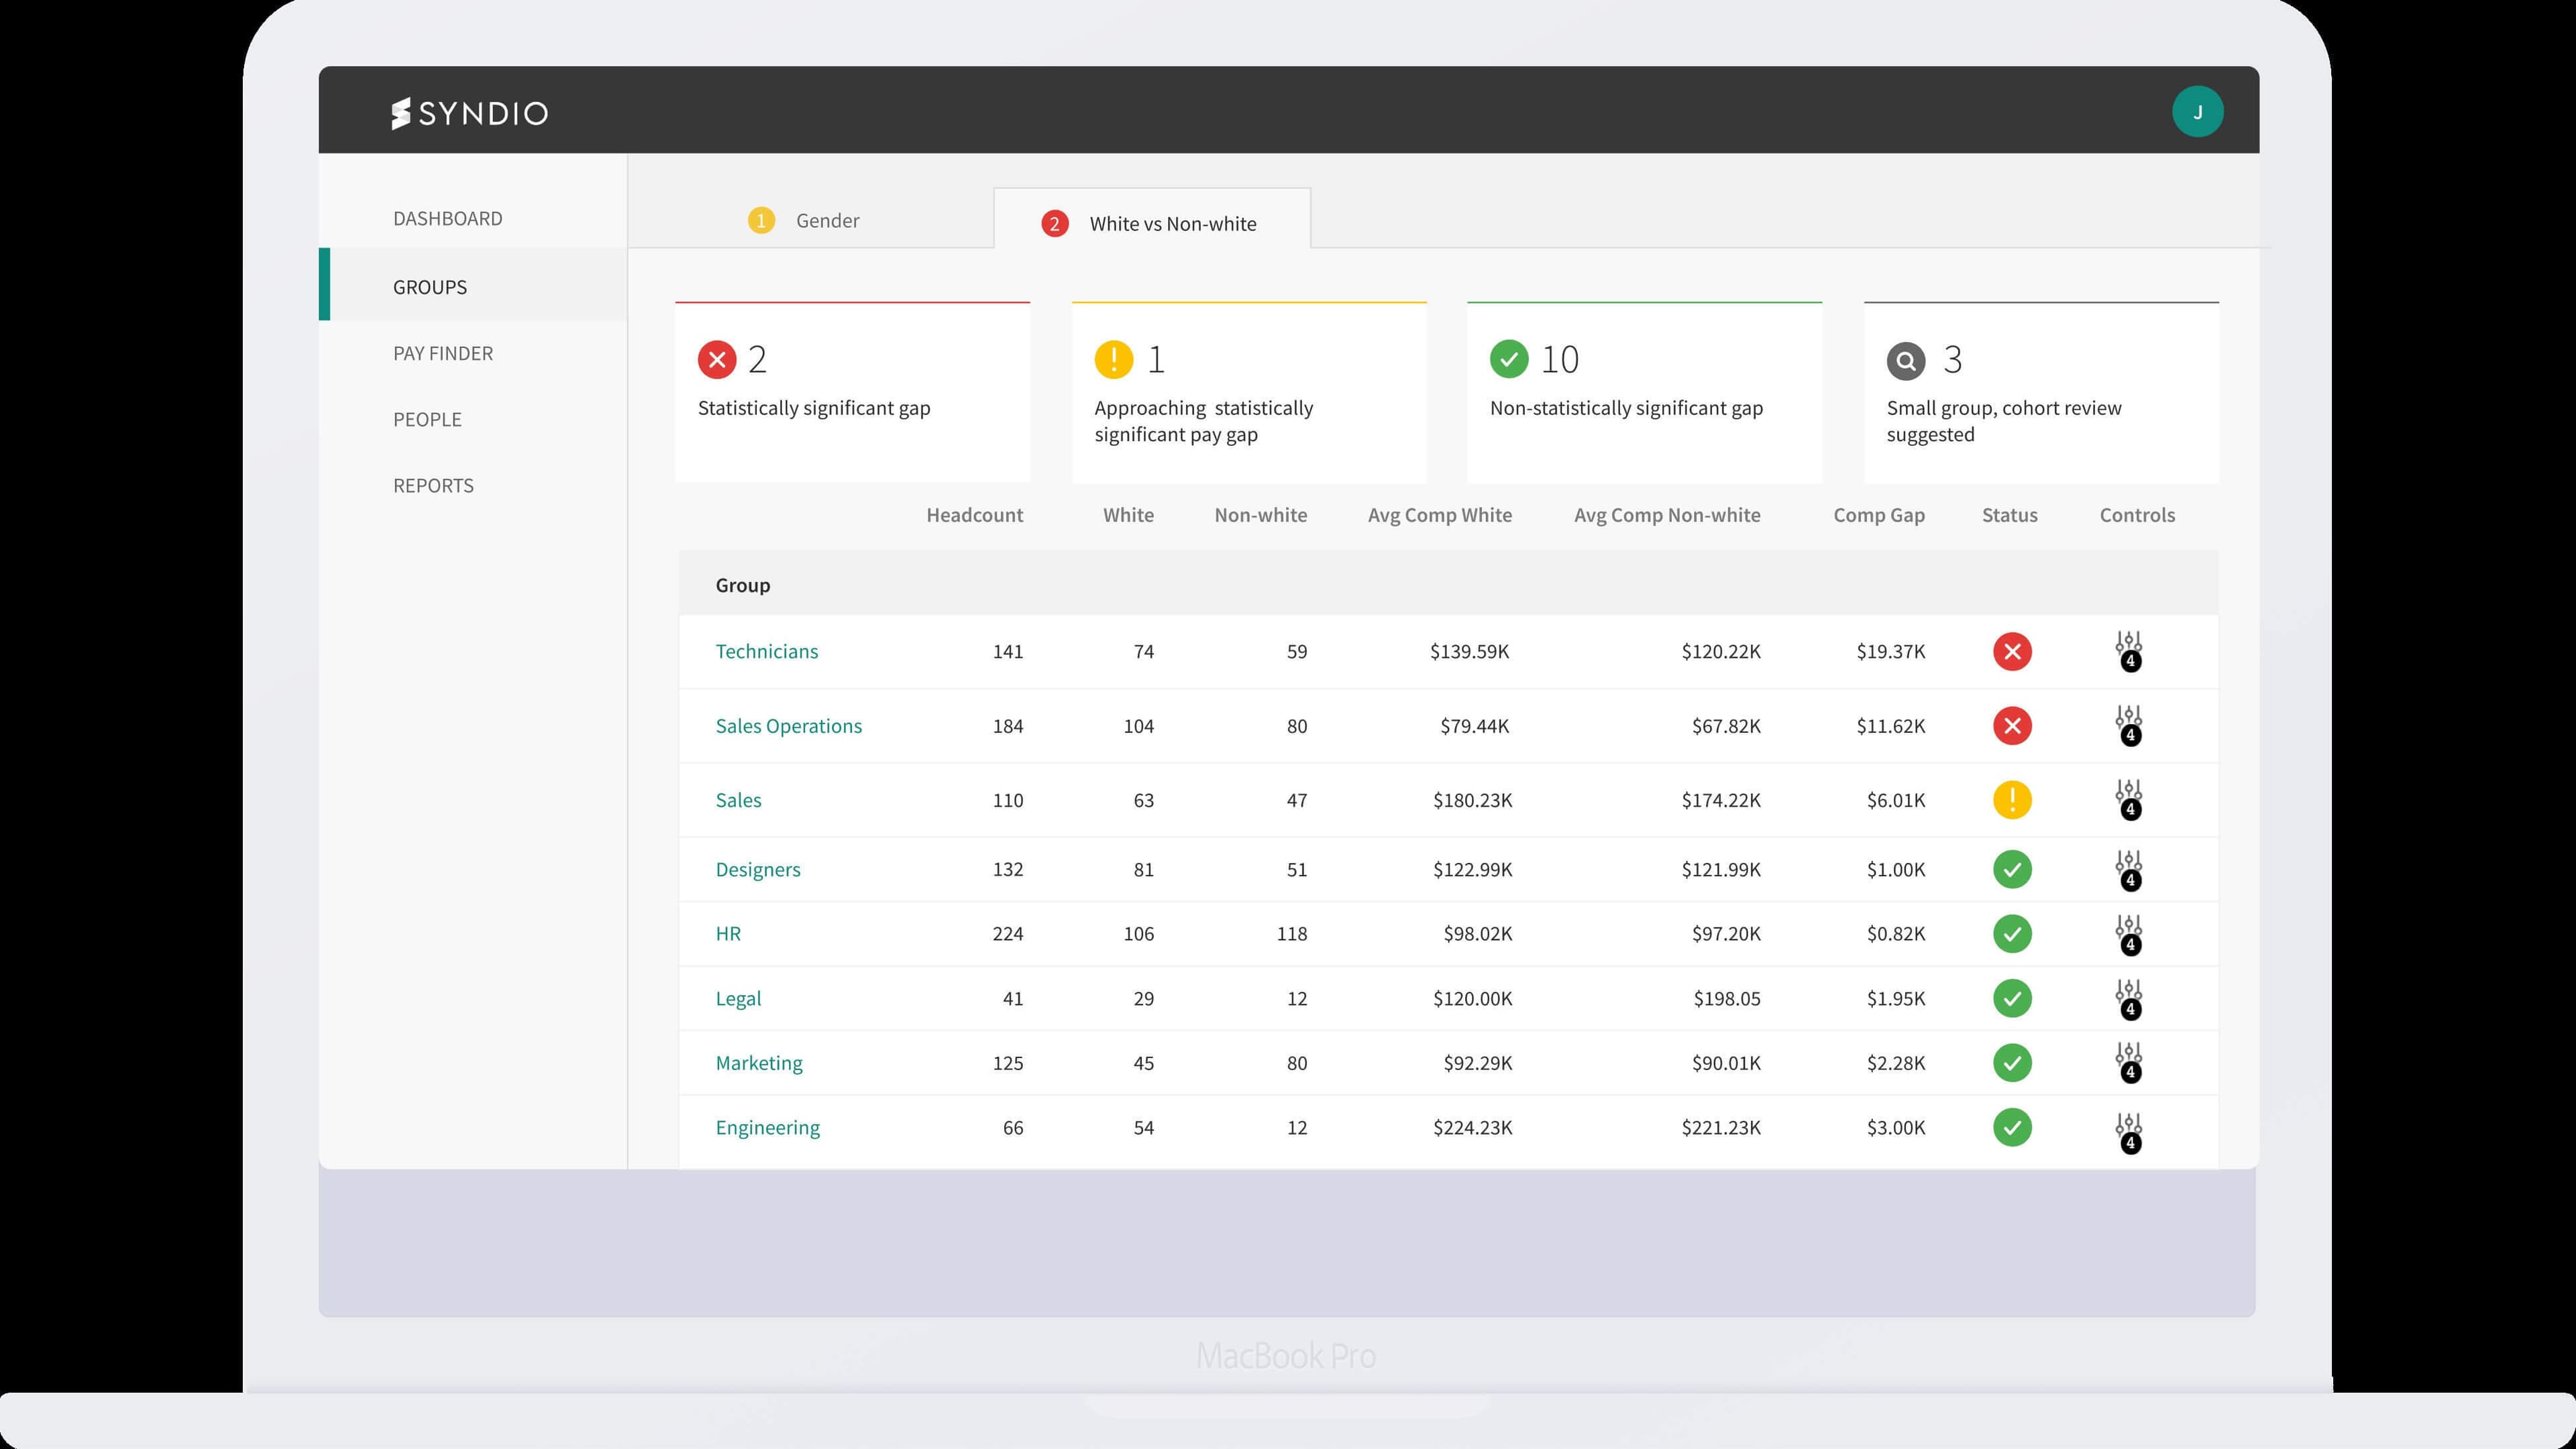Open the Technicians group link
This screenshot has width=2576, height=1449.
tap(766, 650)
